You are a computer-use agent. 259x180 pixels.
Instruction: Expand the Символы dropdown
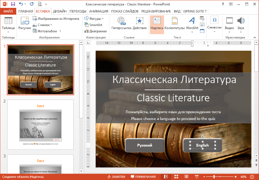tap(214, 32)
